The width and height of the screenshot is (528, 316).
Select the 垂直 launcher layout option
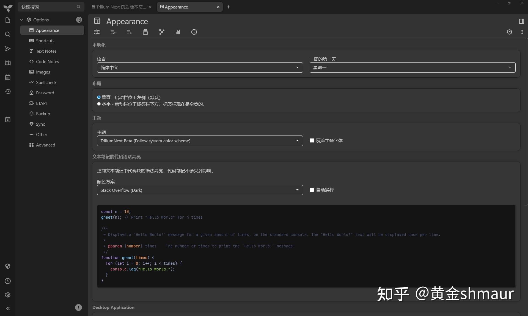click(99, 97)
